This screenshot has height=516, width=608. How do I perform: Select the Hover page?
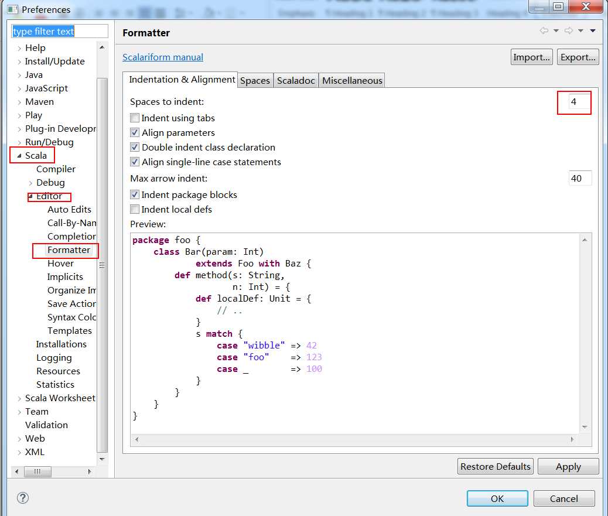(x=60, y=263)
